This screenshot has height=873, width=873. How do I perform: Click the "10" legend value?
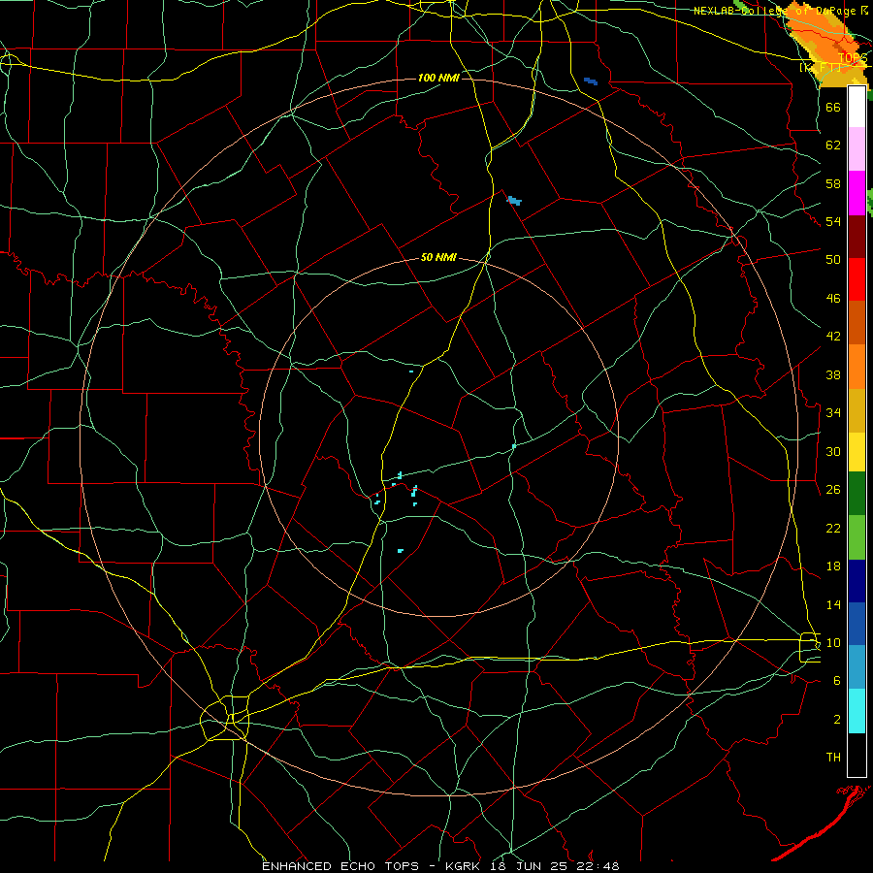click(833, 642)
